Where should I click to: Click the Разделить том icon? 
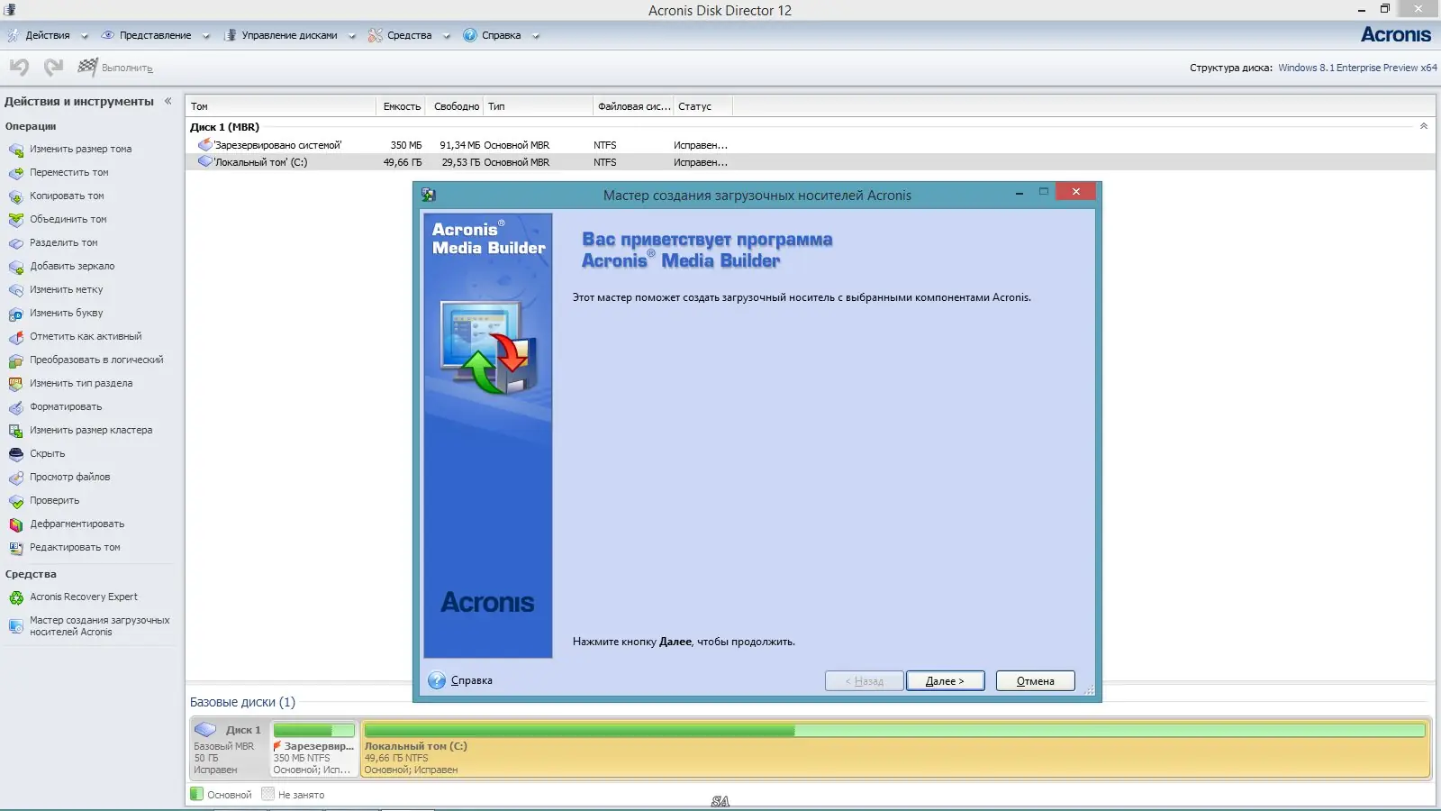pyautogui.click(x=16, y=243)
